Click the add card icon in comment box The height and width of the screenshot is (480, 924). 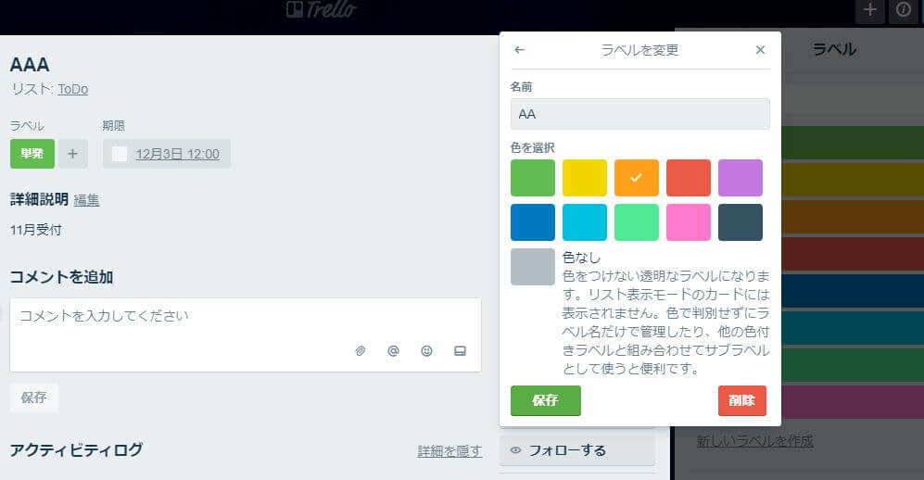(459, 351)
